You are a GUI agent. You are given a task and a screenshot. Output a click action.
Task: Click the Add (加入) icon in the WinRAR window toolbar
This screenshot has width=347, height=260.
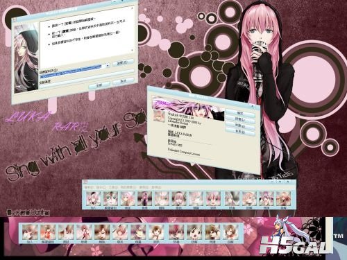(93, 199)
